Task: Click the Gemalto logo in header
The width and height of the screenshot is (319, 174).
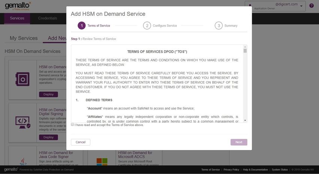Action: (18, 6)
